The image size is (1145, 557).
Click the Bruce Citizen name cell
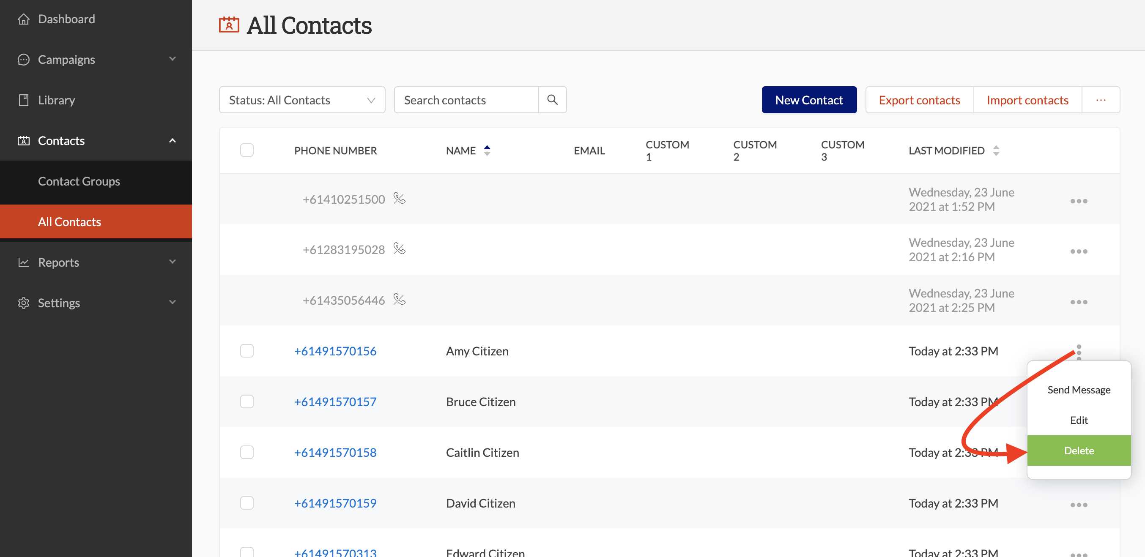(x=480, y=401)
